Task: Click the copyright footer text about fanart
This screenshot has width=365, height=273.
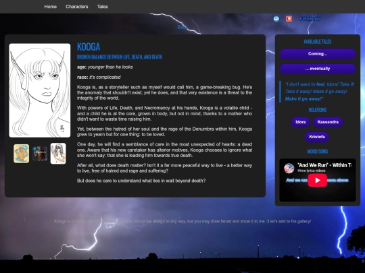Action: click(x=182, y=221)
